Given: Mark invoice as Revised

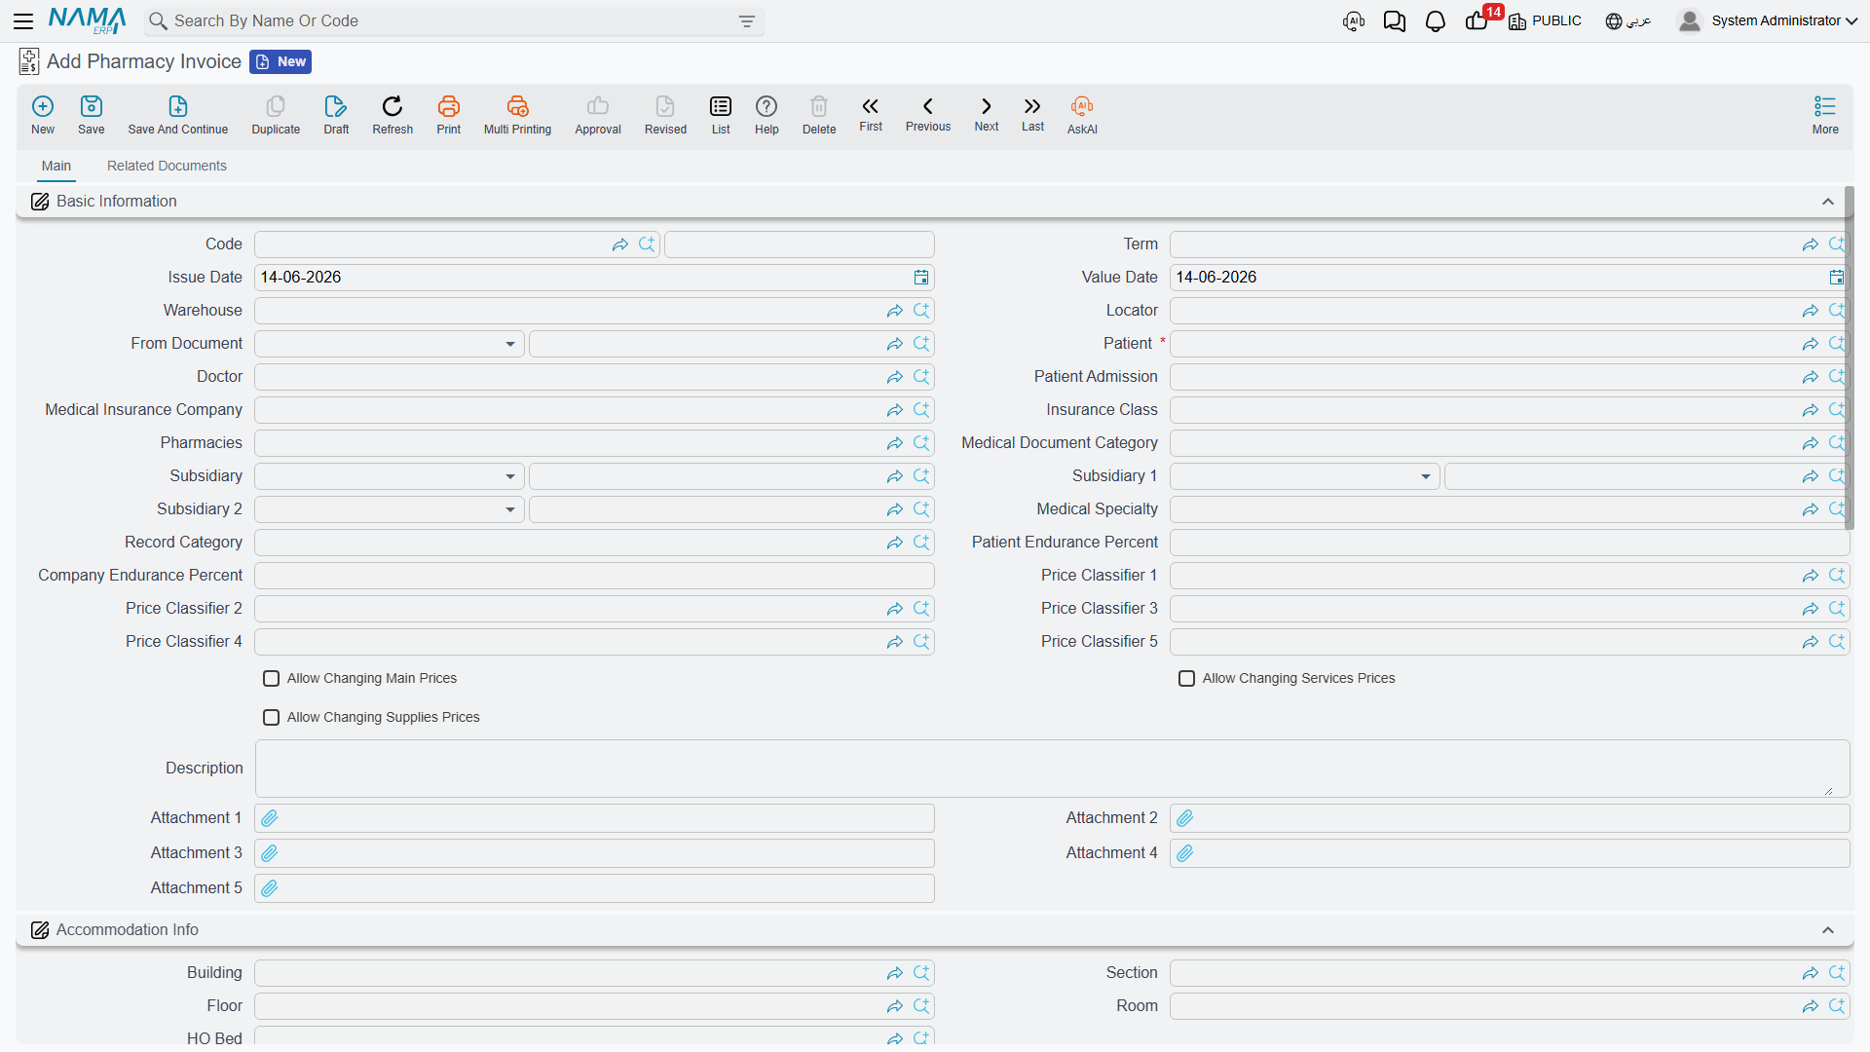Looking at the screenshot, I should click(665, 115).
